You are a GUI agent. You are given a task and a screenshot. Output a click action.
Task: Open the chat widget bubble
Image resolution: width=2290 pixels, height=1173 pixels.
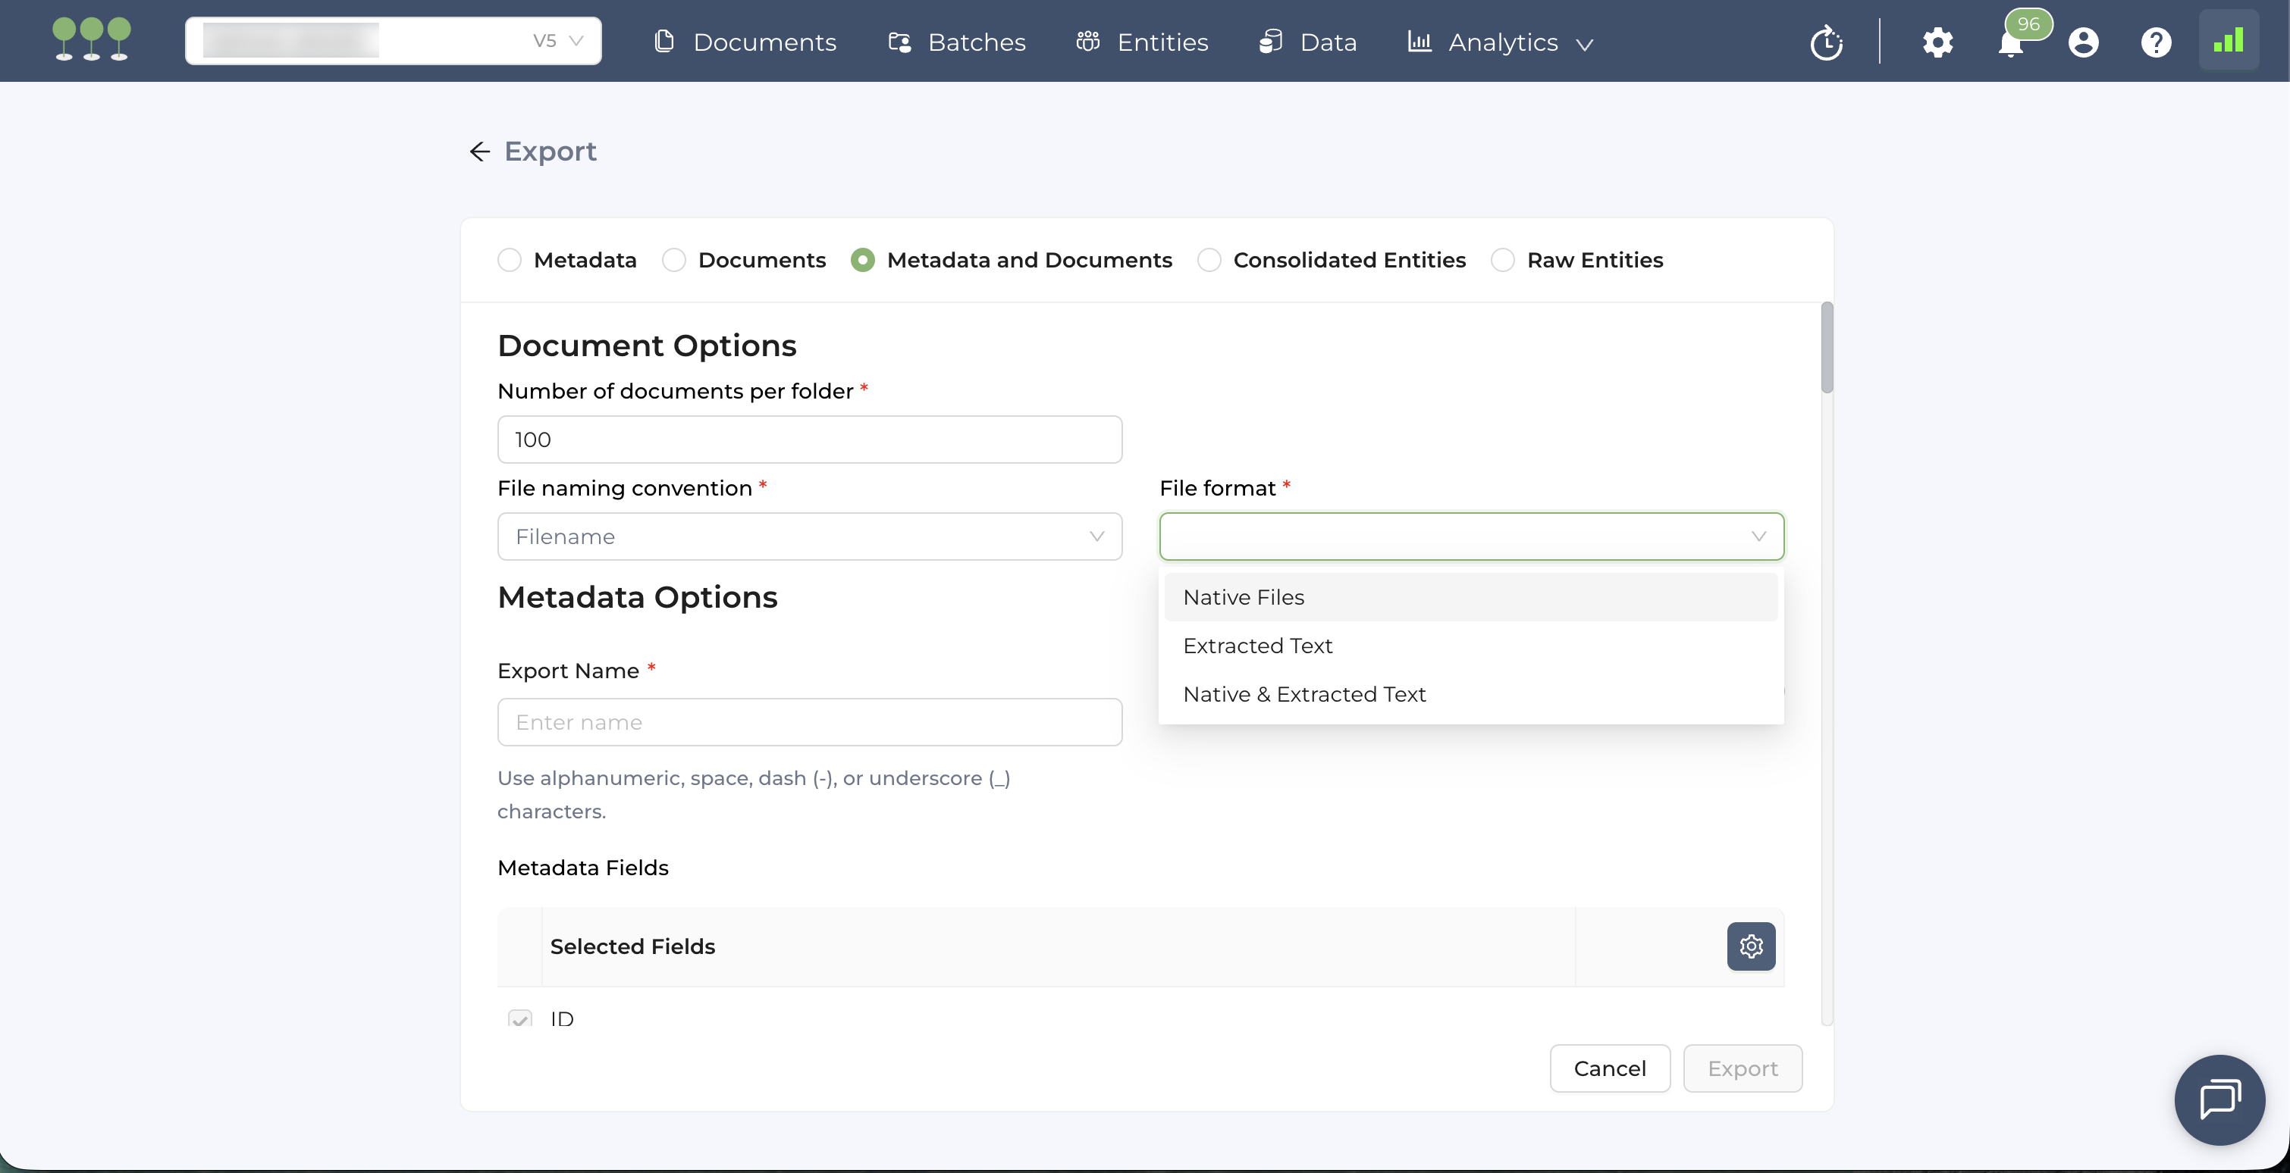pyautogui.click(x=2219, y=1099)
